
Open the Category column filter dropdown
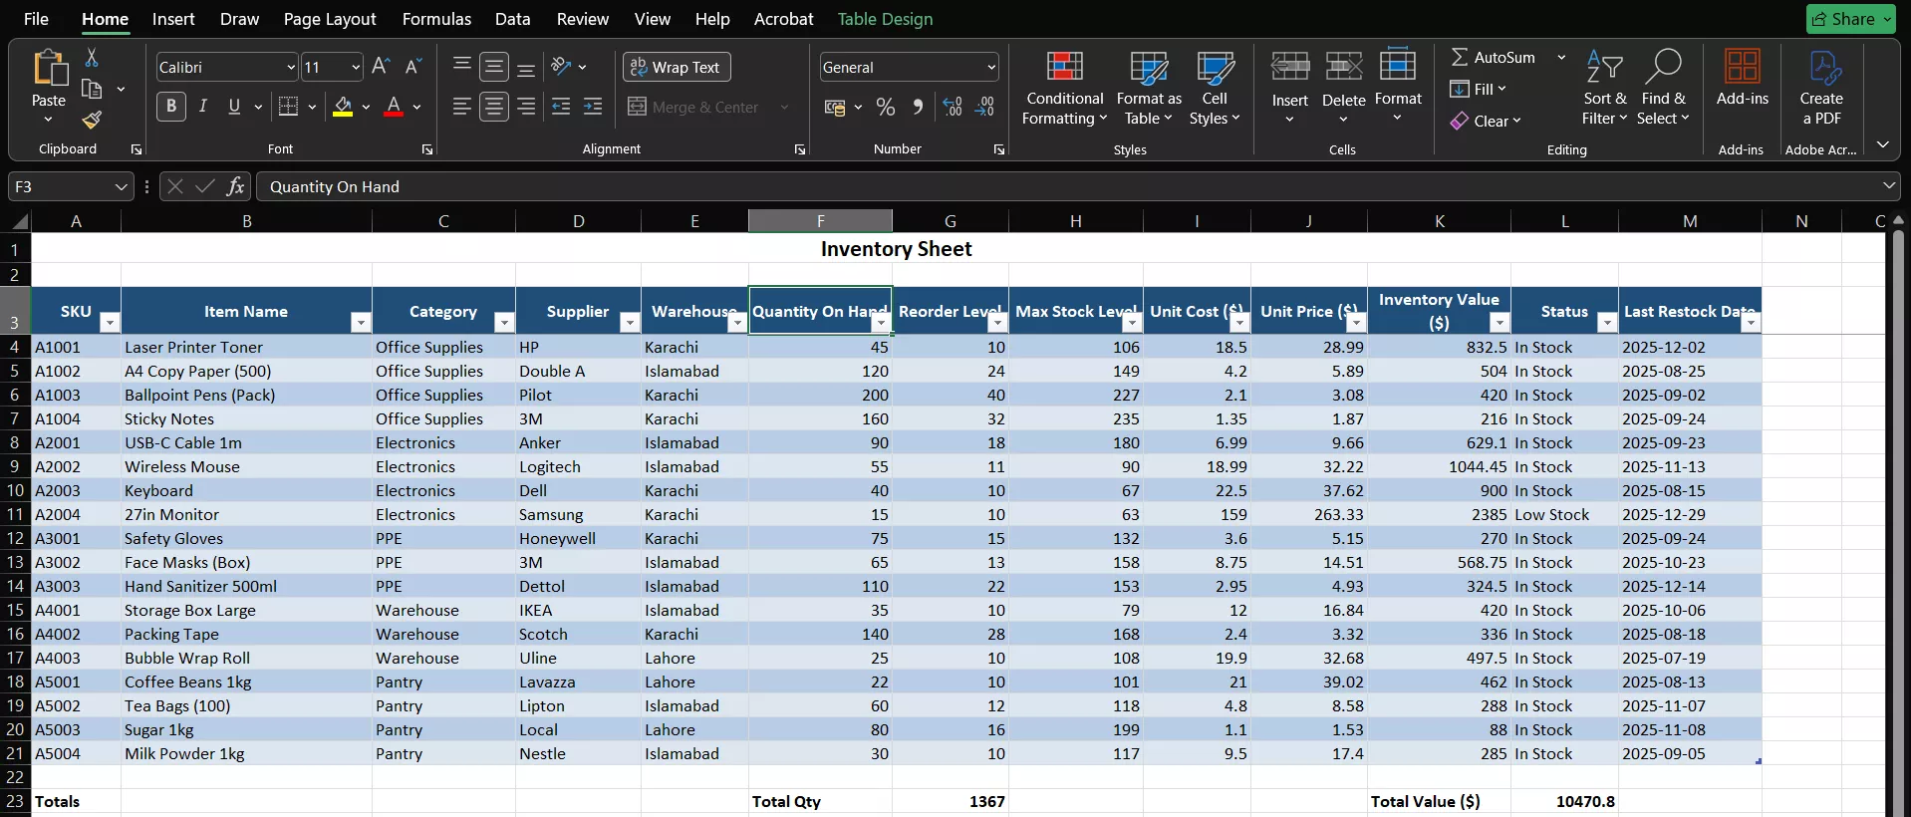click(x=504, y=323)
